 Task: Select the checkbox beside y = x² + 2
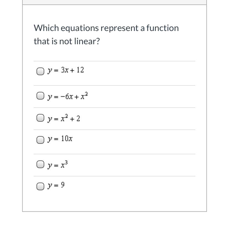(40, 118)
